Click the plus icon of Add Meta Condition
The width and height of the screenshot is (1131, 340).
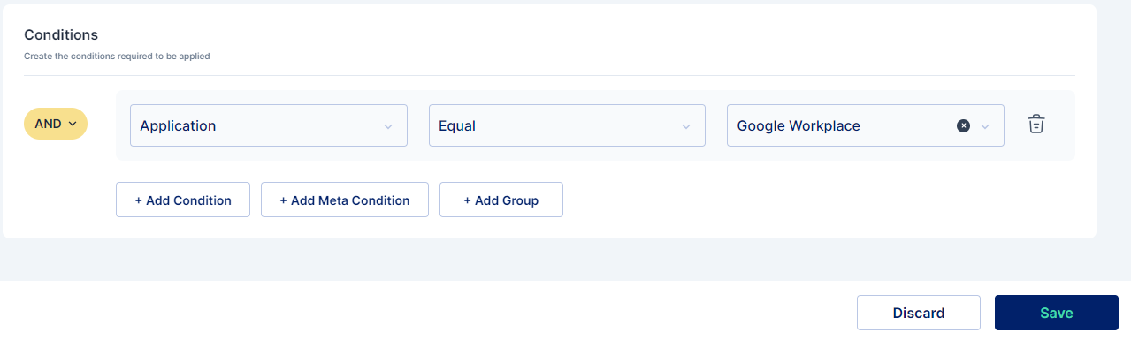284,200
